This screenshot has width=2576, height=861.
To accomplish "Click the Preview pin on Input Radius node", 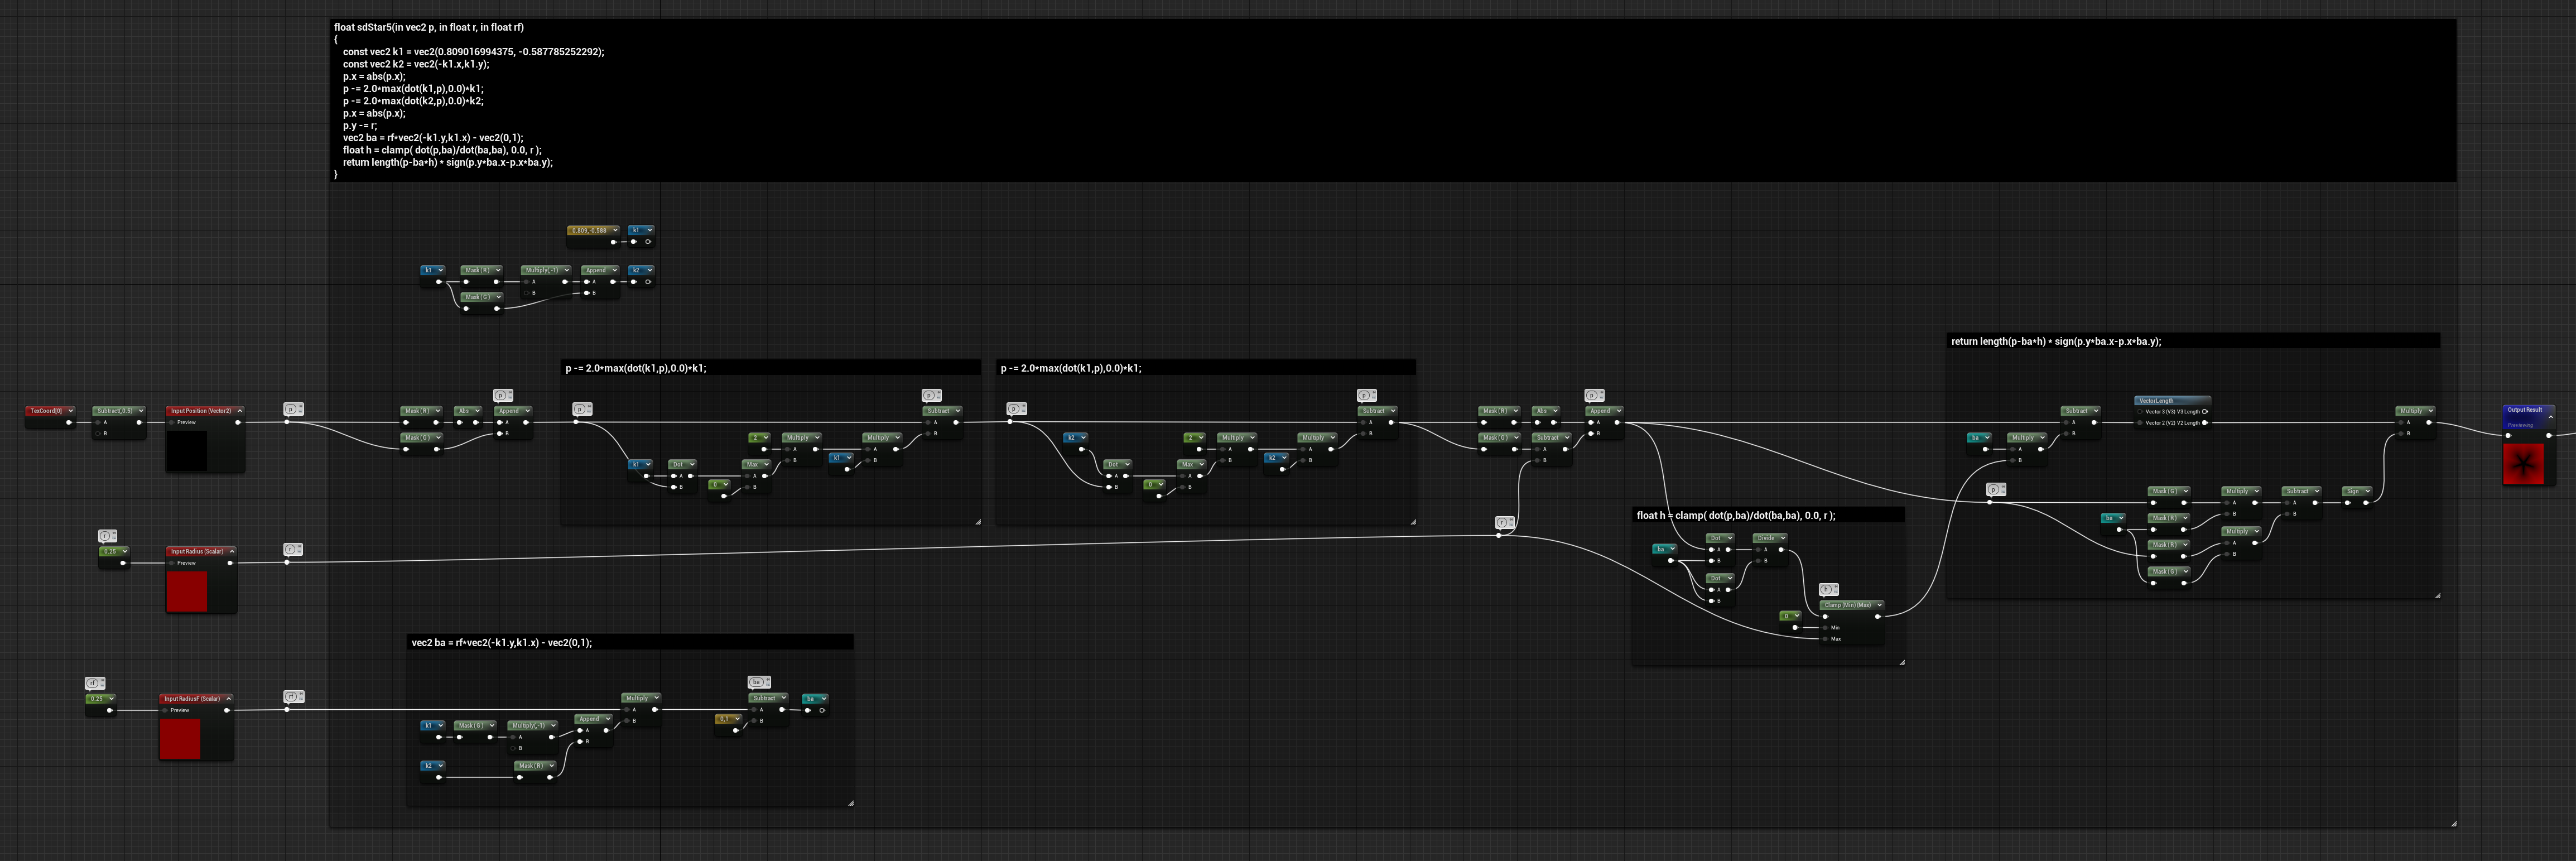I will (x=172, y=563).
